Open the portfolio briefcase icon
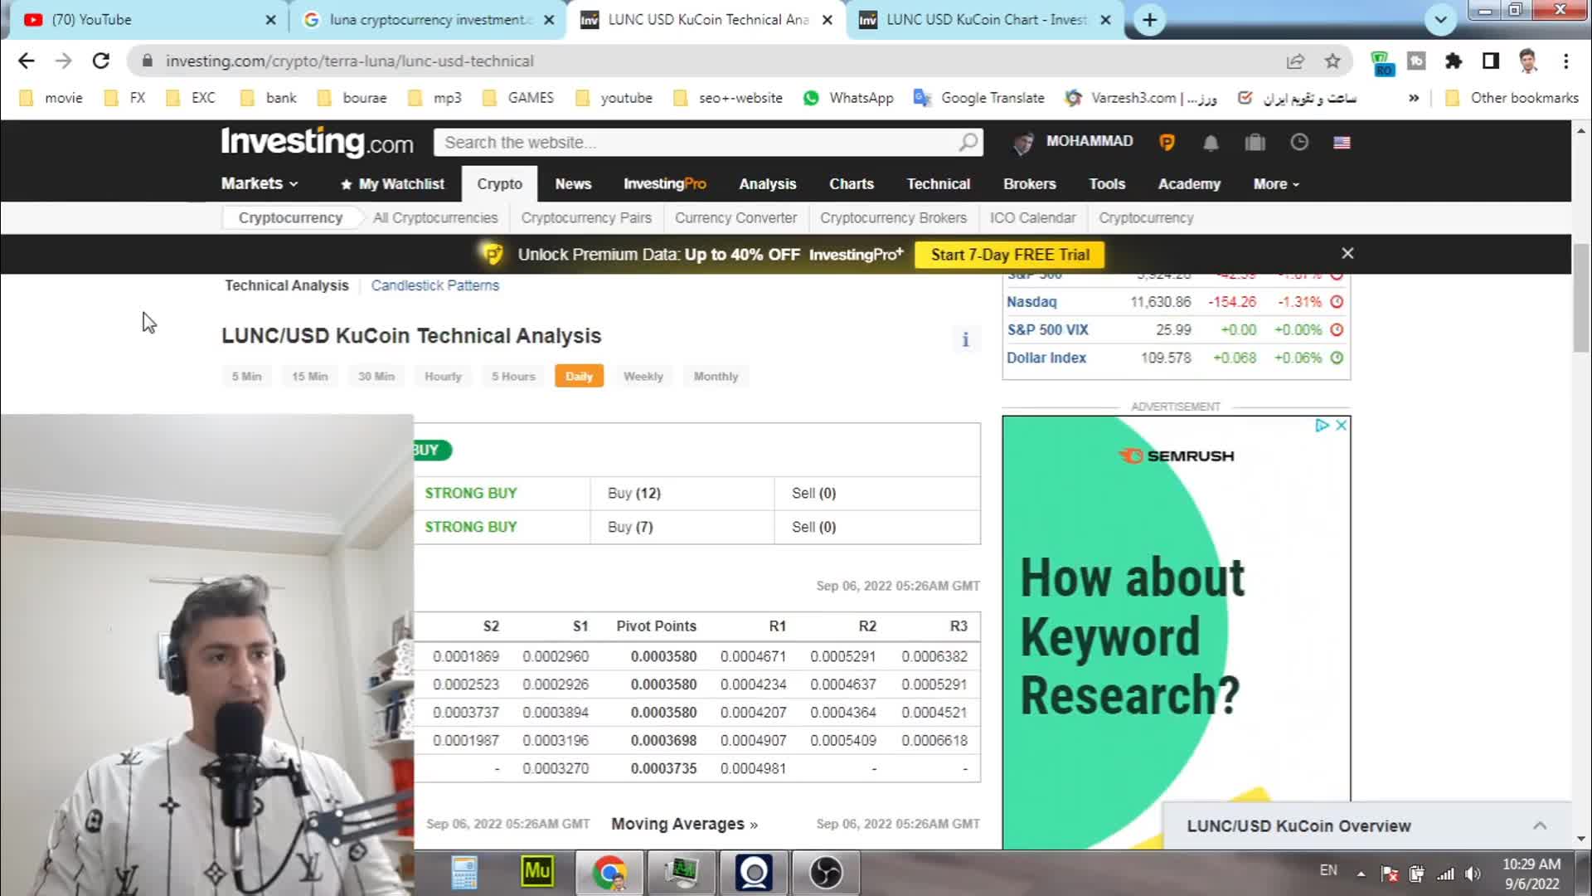 1255,143
